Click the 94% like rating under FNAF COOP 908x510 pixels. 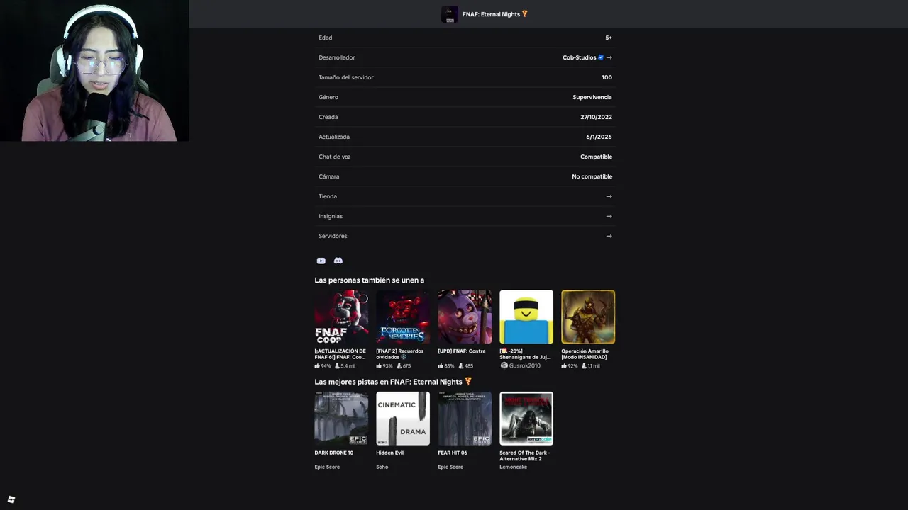pos(323,366)
